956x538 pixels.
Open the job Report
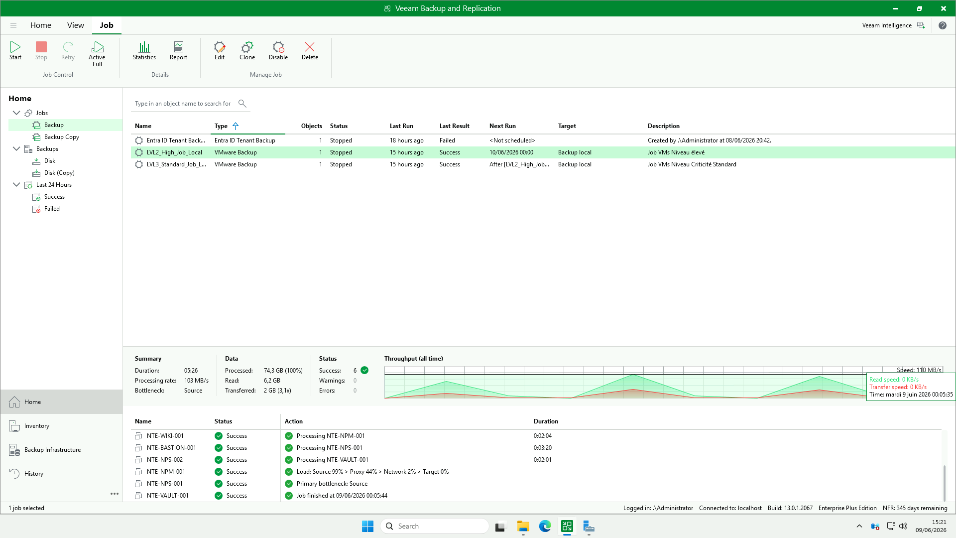(x=178, y=51)
